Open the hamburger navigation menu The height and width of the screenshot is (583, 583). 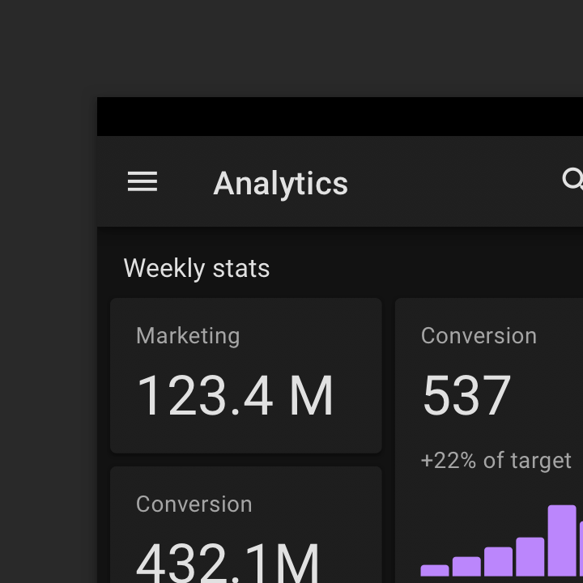pos(143,182)
